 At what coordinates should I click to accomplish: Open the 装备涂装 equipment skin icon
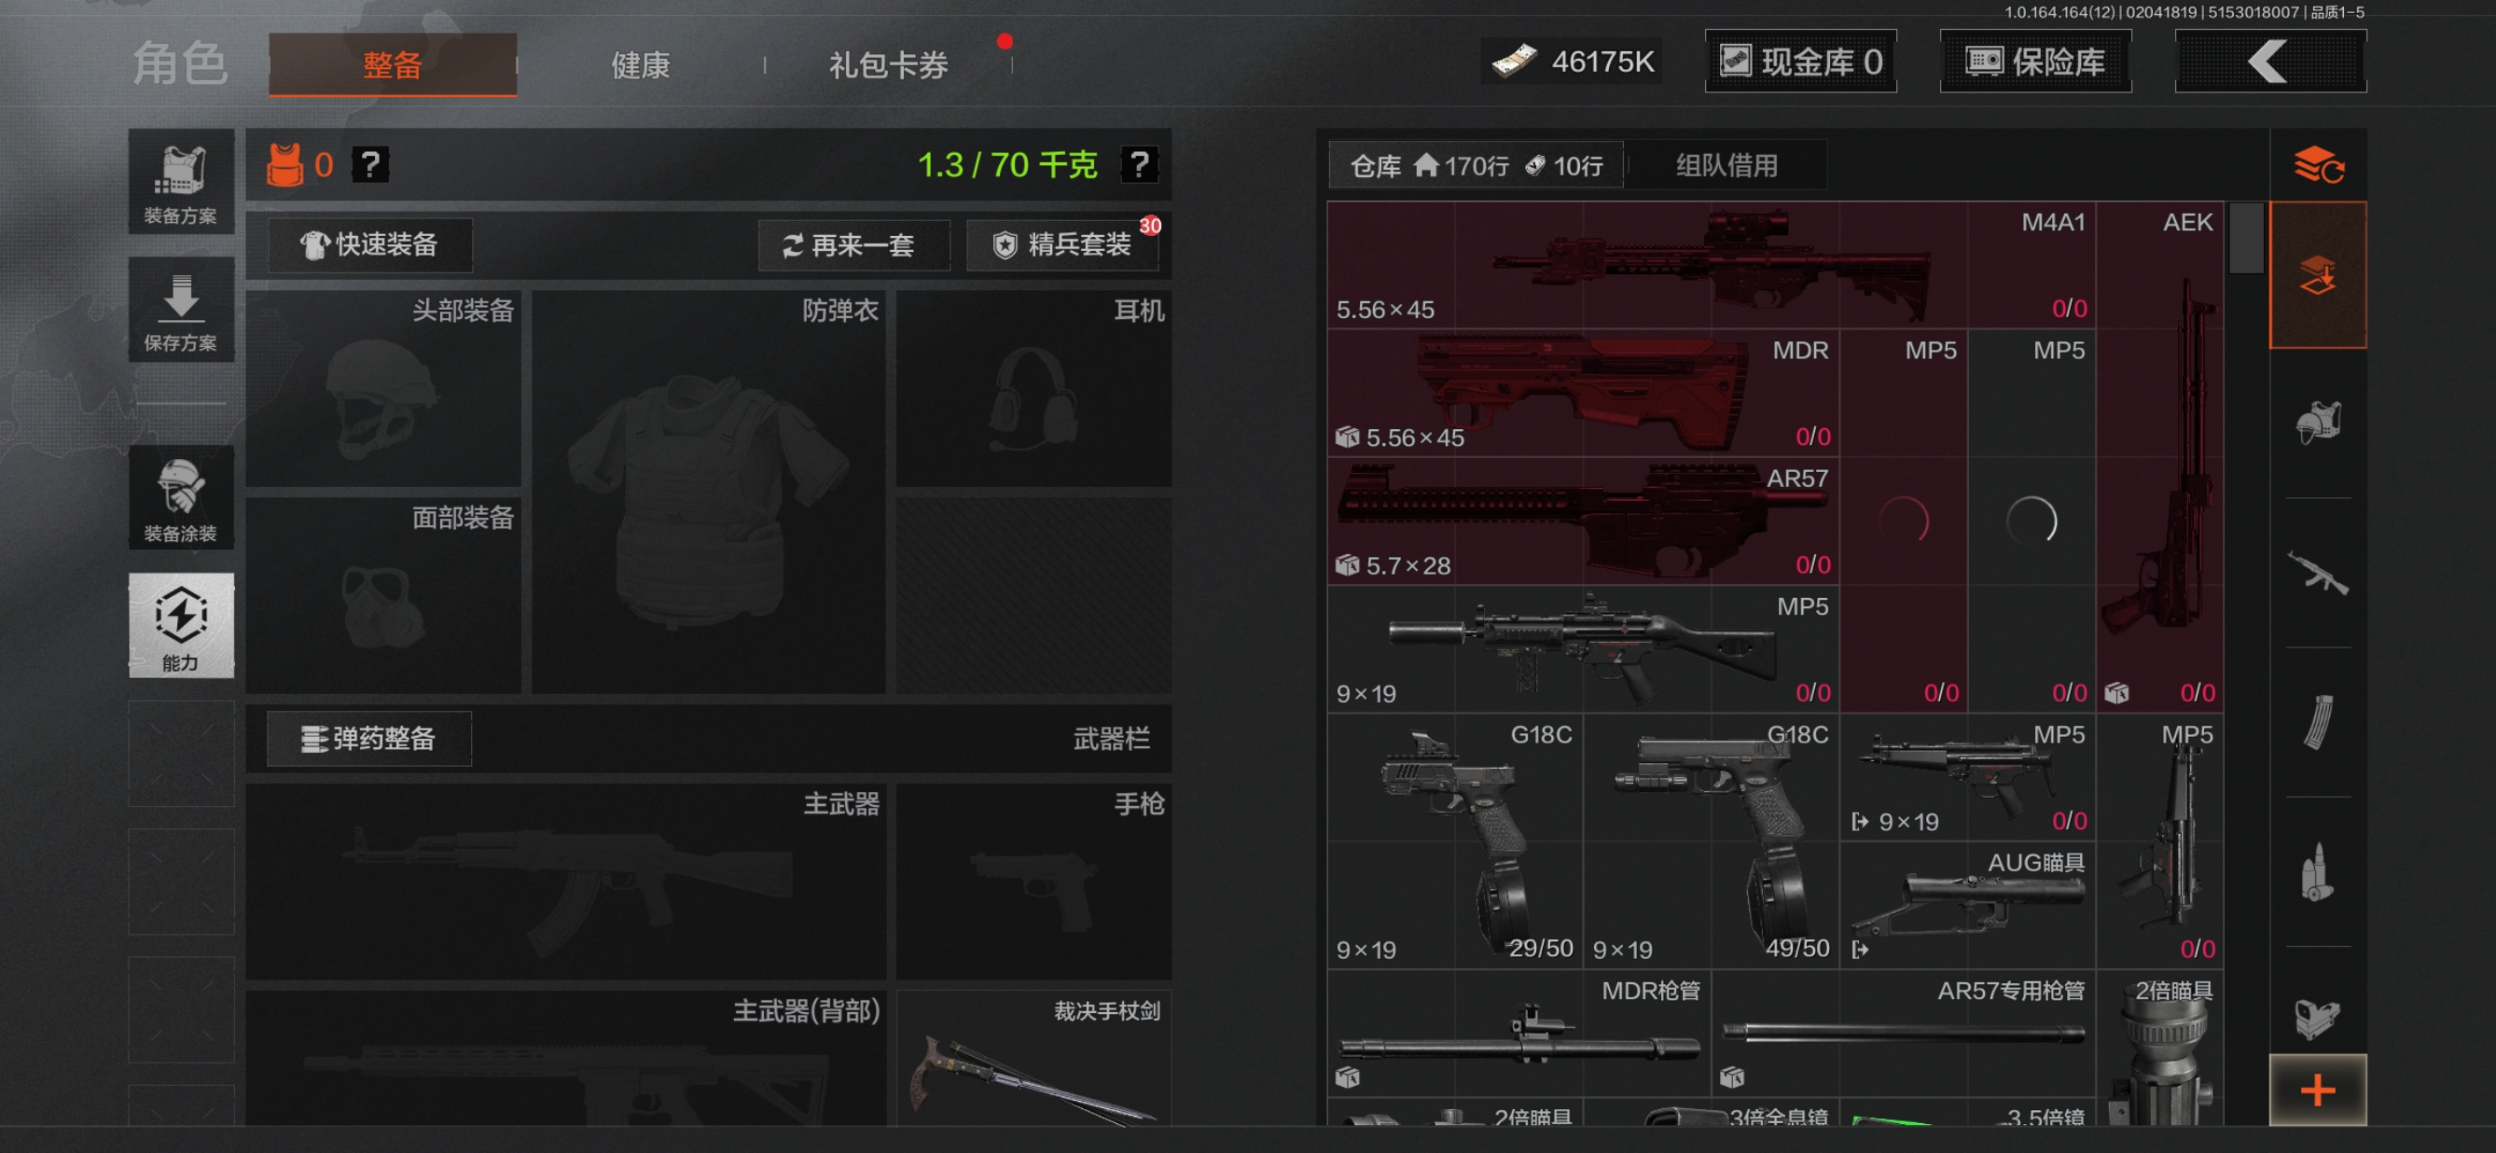[x=180, y=498]
